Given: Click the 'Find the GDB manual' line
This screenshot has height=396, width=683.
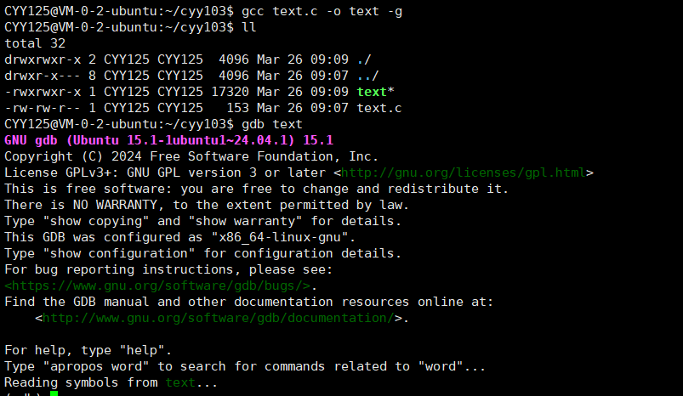Looking at the screenshot, I should (x=248, y=302).
